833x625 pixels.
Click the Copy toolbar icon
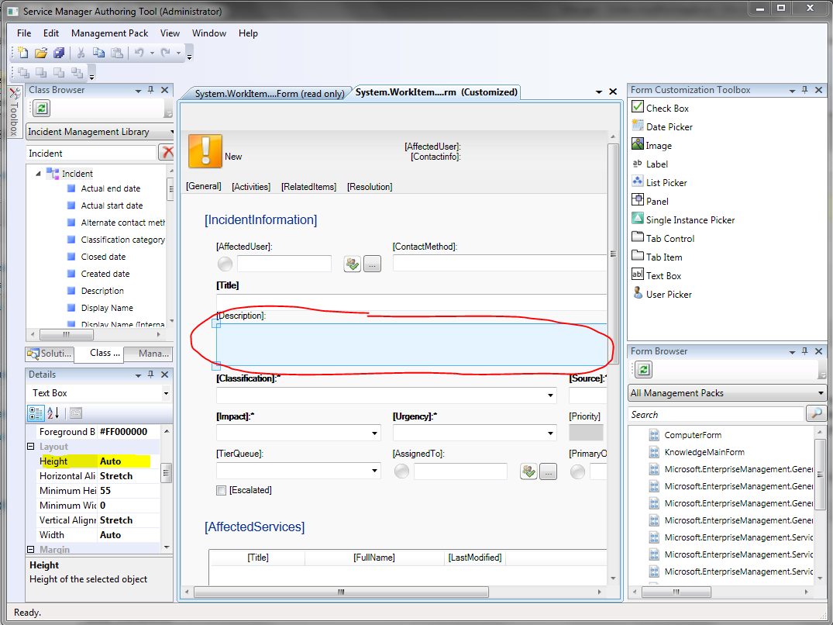[x=99, y=53]
